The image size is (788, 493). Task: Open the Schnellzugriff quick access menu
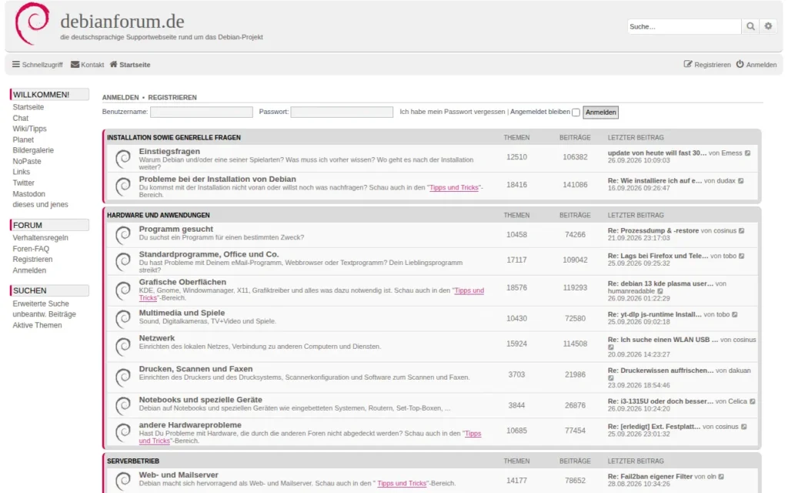click(38, 65)
